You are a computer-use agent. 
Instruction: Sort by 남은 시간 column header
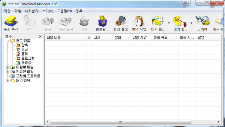[x=141, y=38]
